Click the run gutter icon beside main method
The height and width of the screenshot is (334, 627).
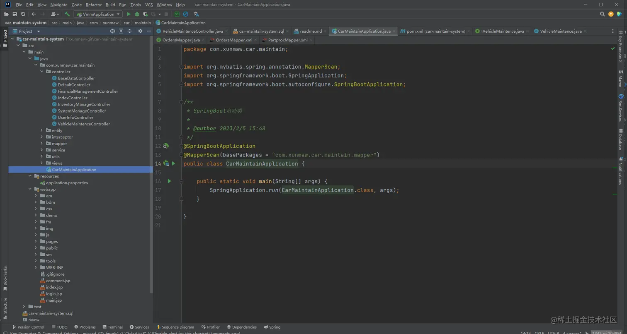[x=169, y=181]
